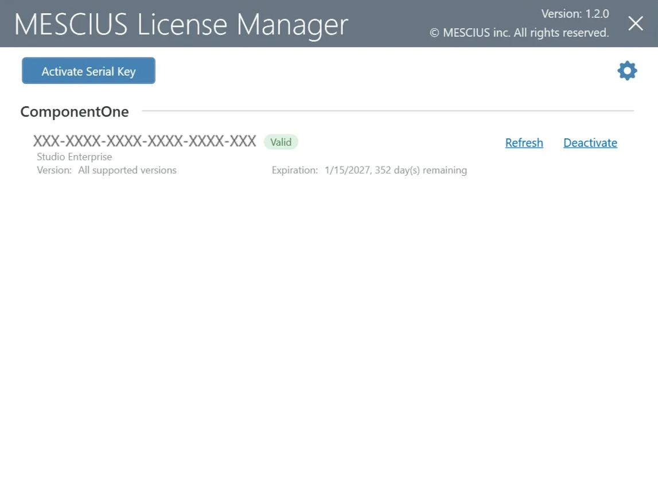Close the License Manager window
Screen dimensions: 658x491
pos(636,24)
